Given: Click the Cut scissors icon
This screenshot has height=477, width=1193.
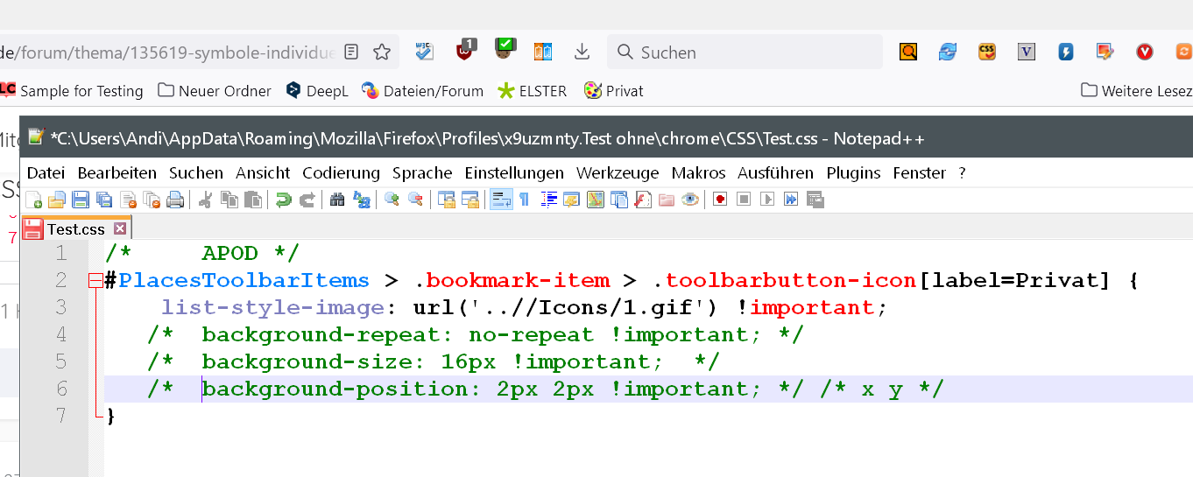Looking at the screenshot, I should point(206,200).
